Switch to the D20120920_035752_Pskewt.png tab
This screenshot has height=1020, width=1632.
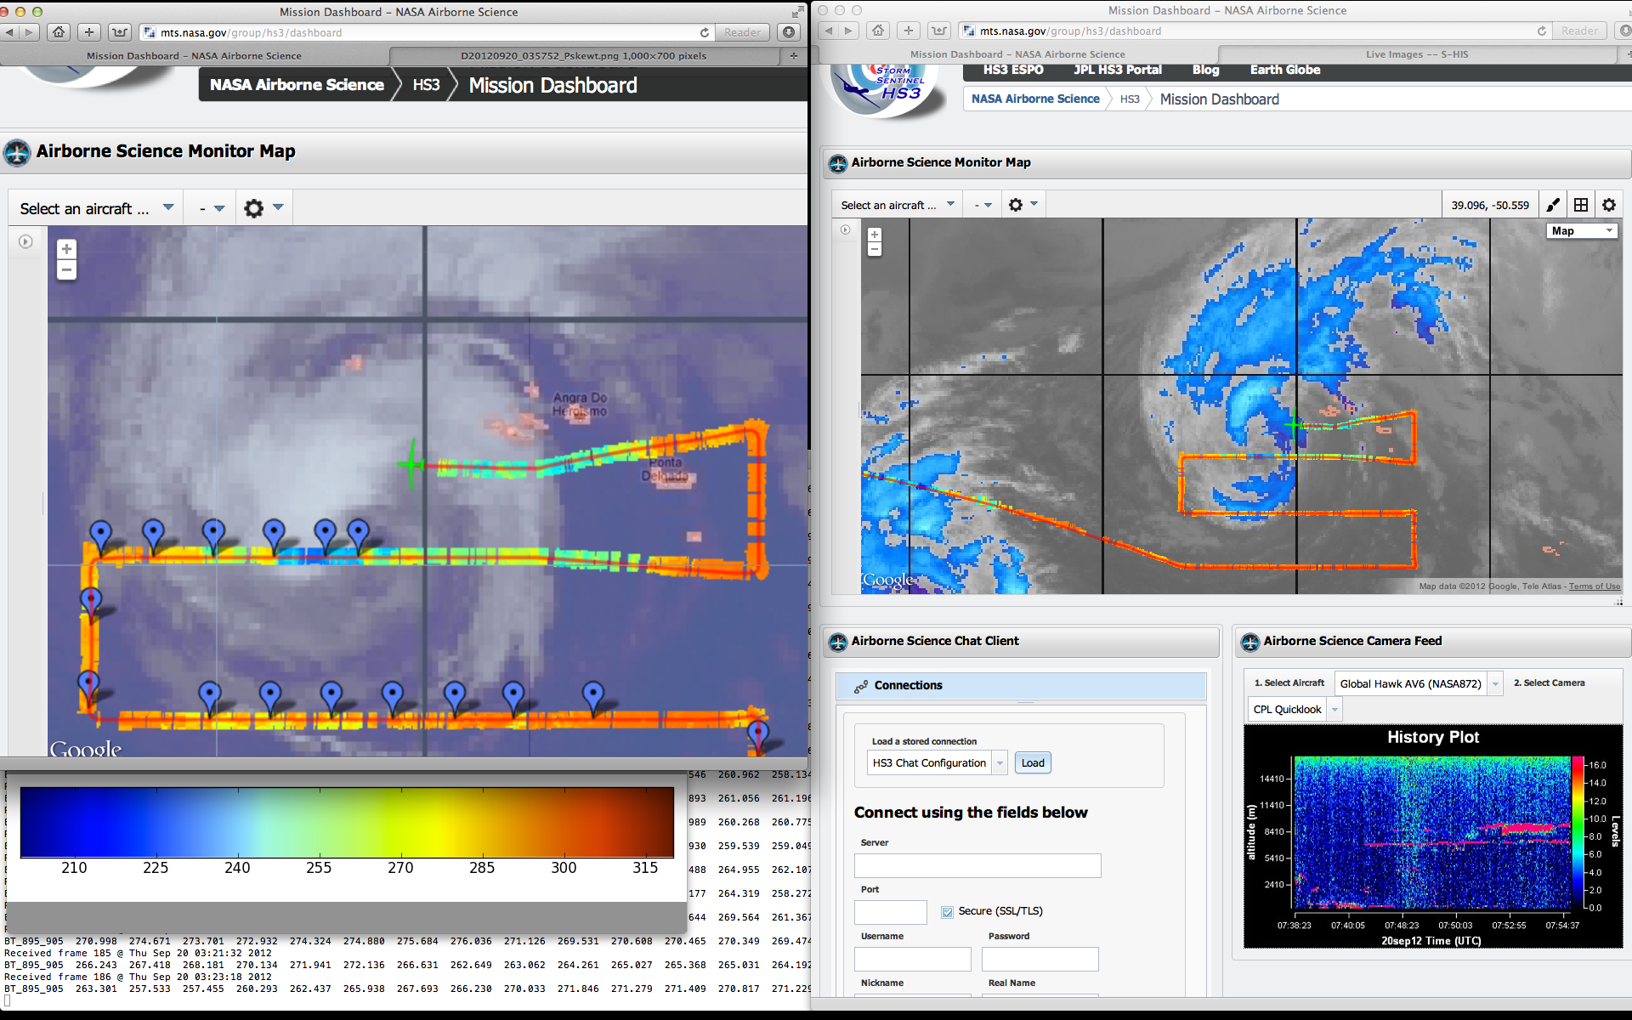click(x=583, y=56)
